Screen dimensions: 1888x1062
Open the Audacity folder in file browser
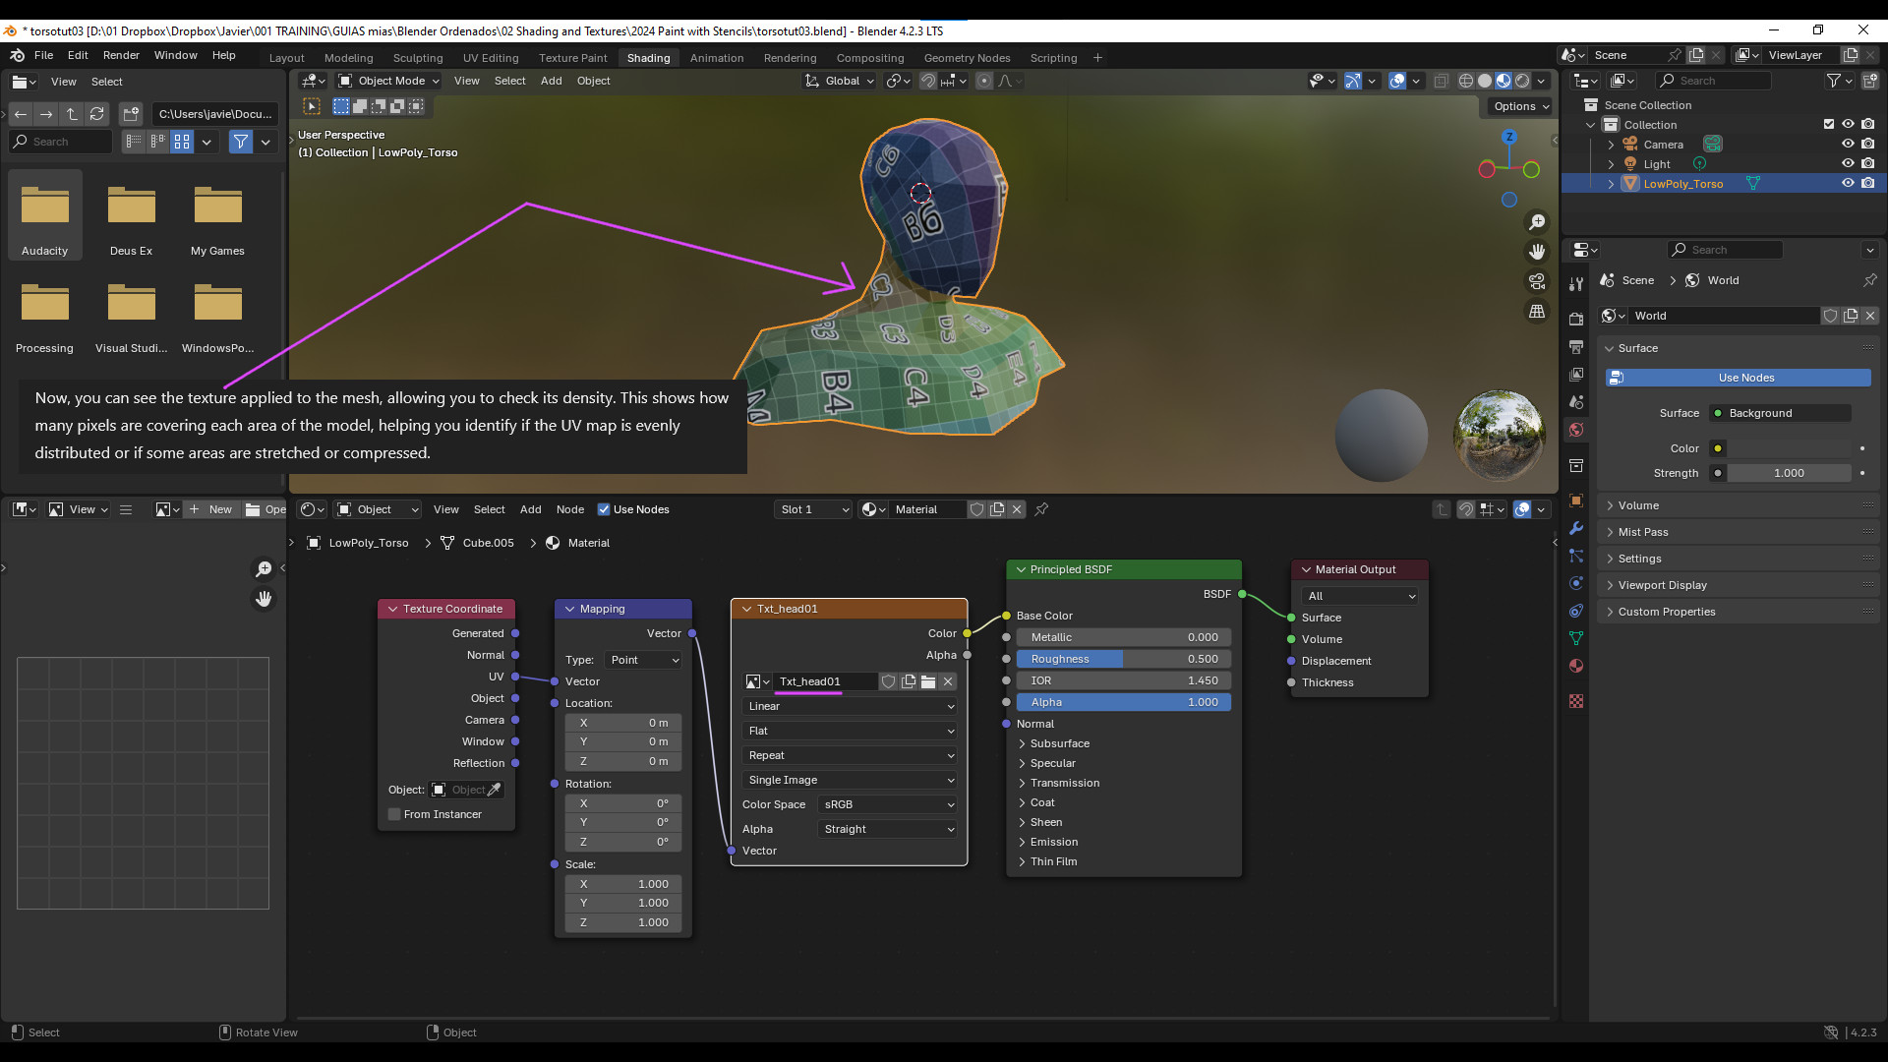[x=45, y=215]
